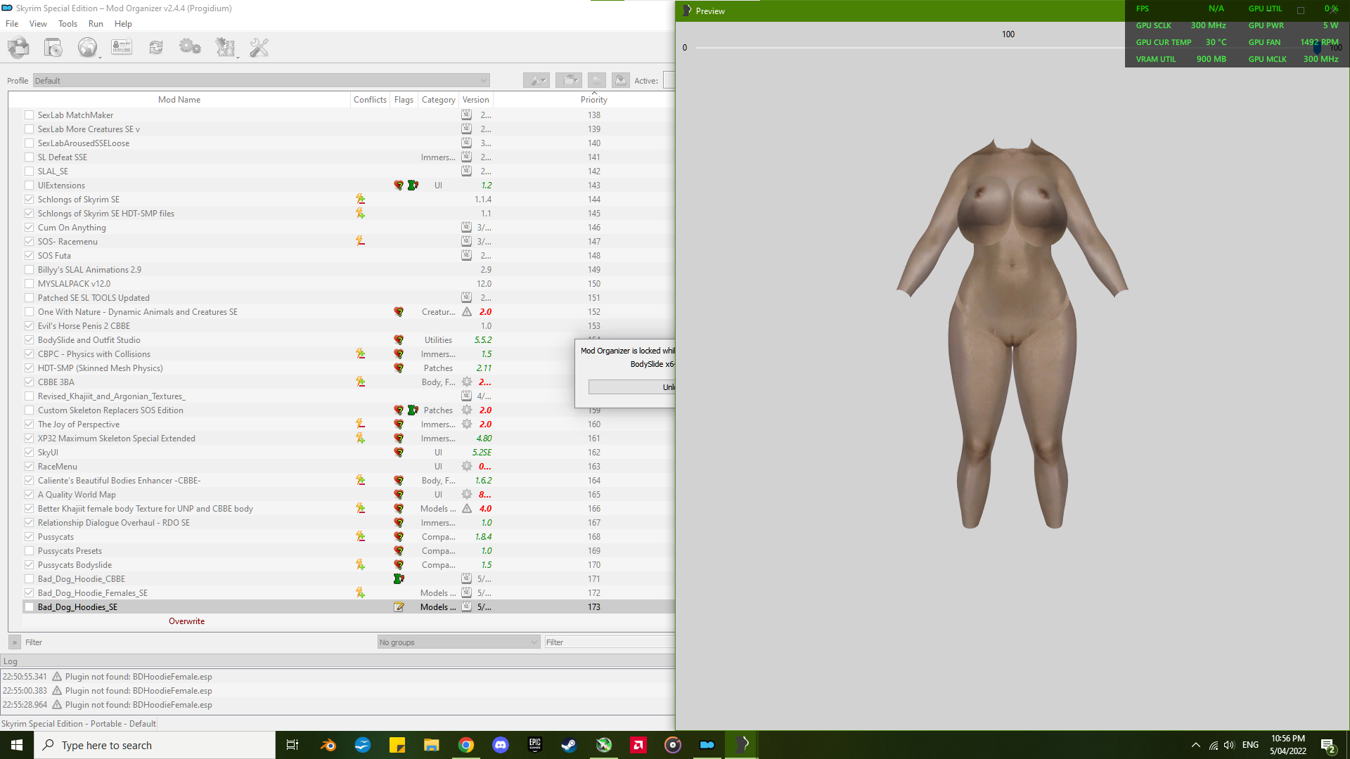Viewport: 1350px width, 759px height.
Task: Click the right-hand Filter input field
Action: click(610, 642)
